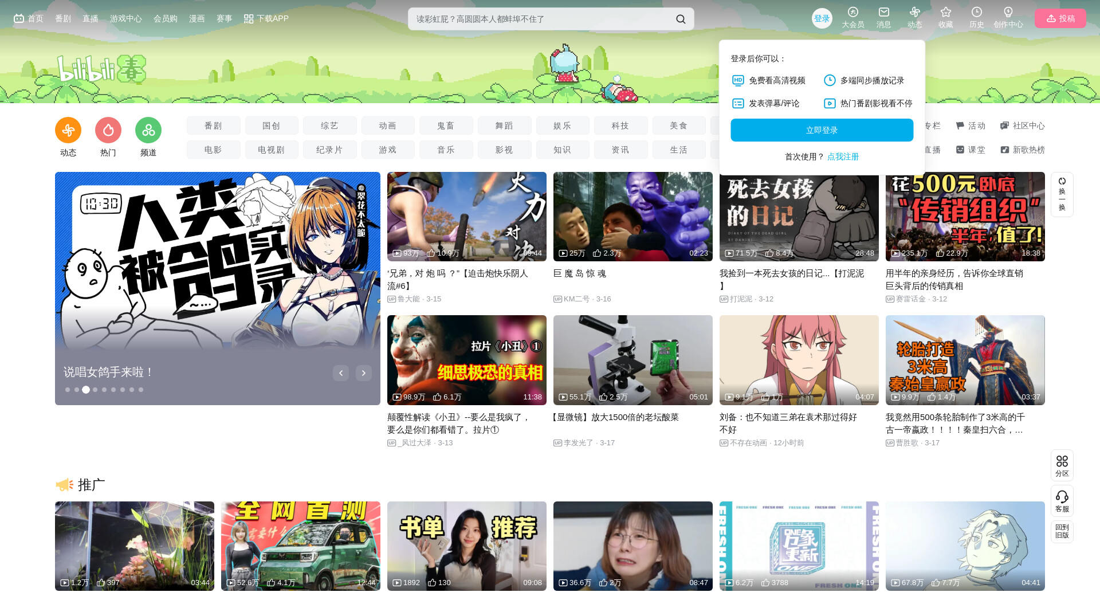Open the 收藏 star icon
Screen dimensions: 1100x596
click(946, 12)
